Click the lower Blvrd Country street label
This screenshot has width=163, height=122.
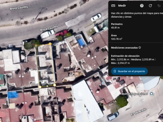point(49,28)
